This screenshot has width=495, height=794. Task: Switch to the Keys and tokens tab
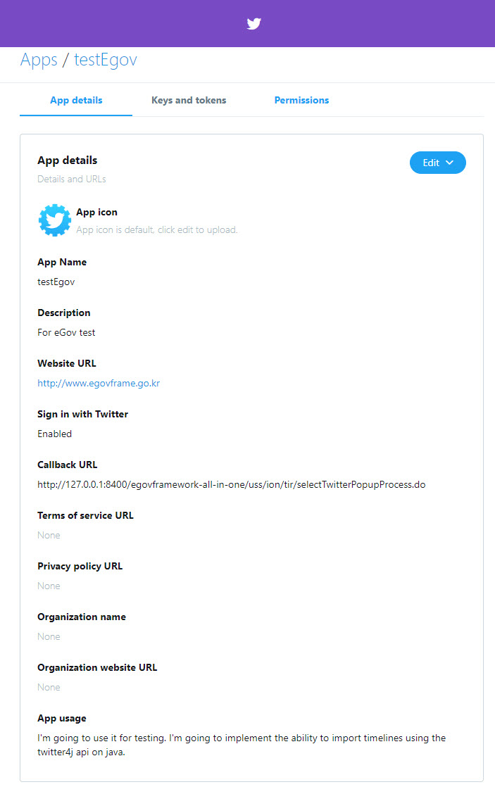pos(189,100)
